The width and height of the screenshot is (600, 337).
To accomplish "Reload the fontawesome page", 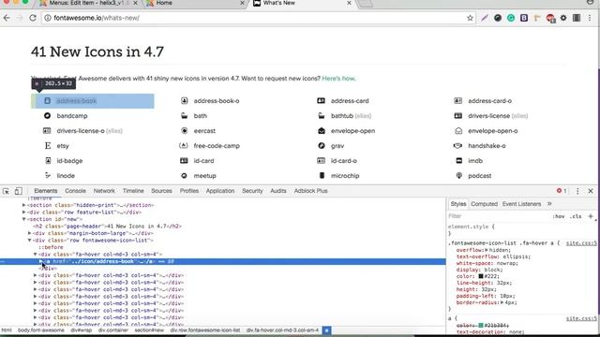I will [33, 18].
